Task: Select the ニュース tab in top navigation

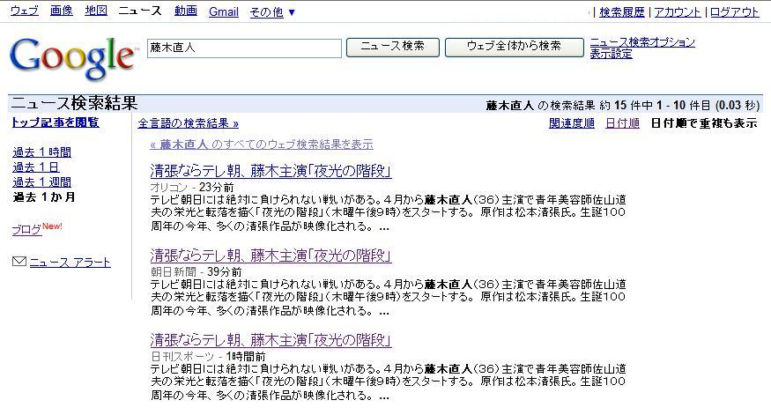Action: coord(140,11)
